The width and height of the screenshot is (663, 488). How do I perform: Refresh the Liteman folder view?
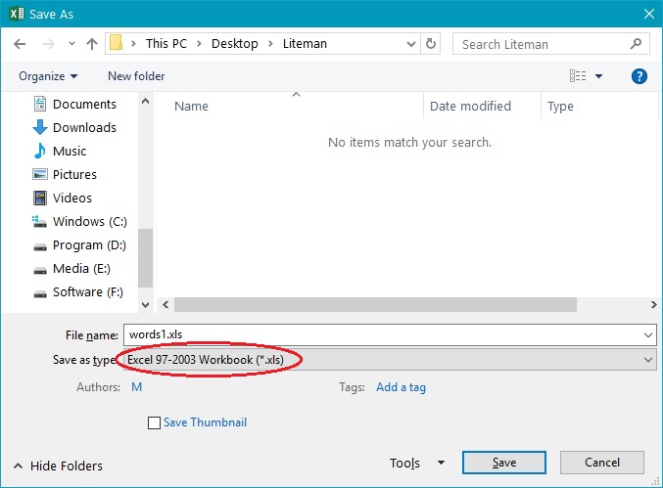coord(432,44)
